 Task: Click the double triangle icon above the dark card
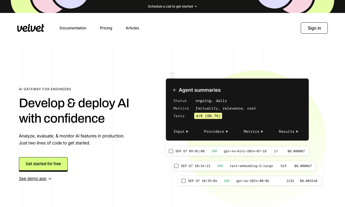click(172, 75)
